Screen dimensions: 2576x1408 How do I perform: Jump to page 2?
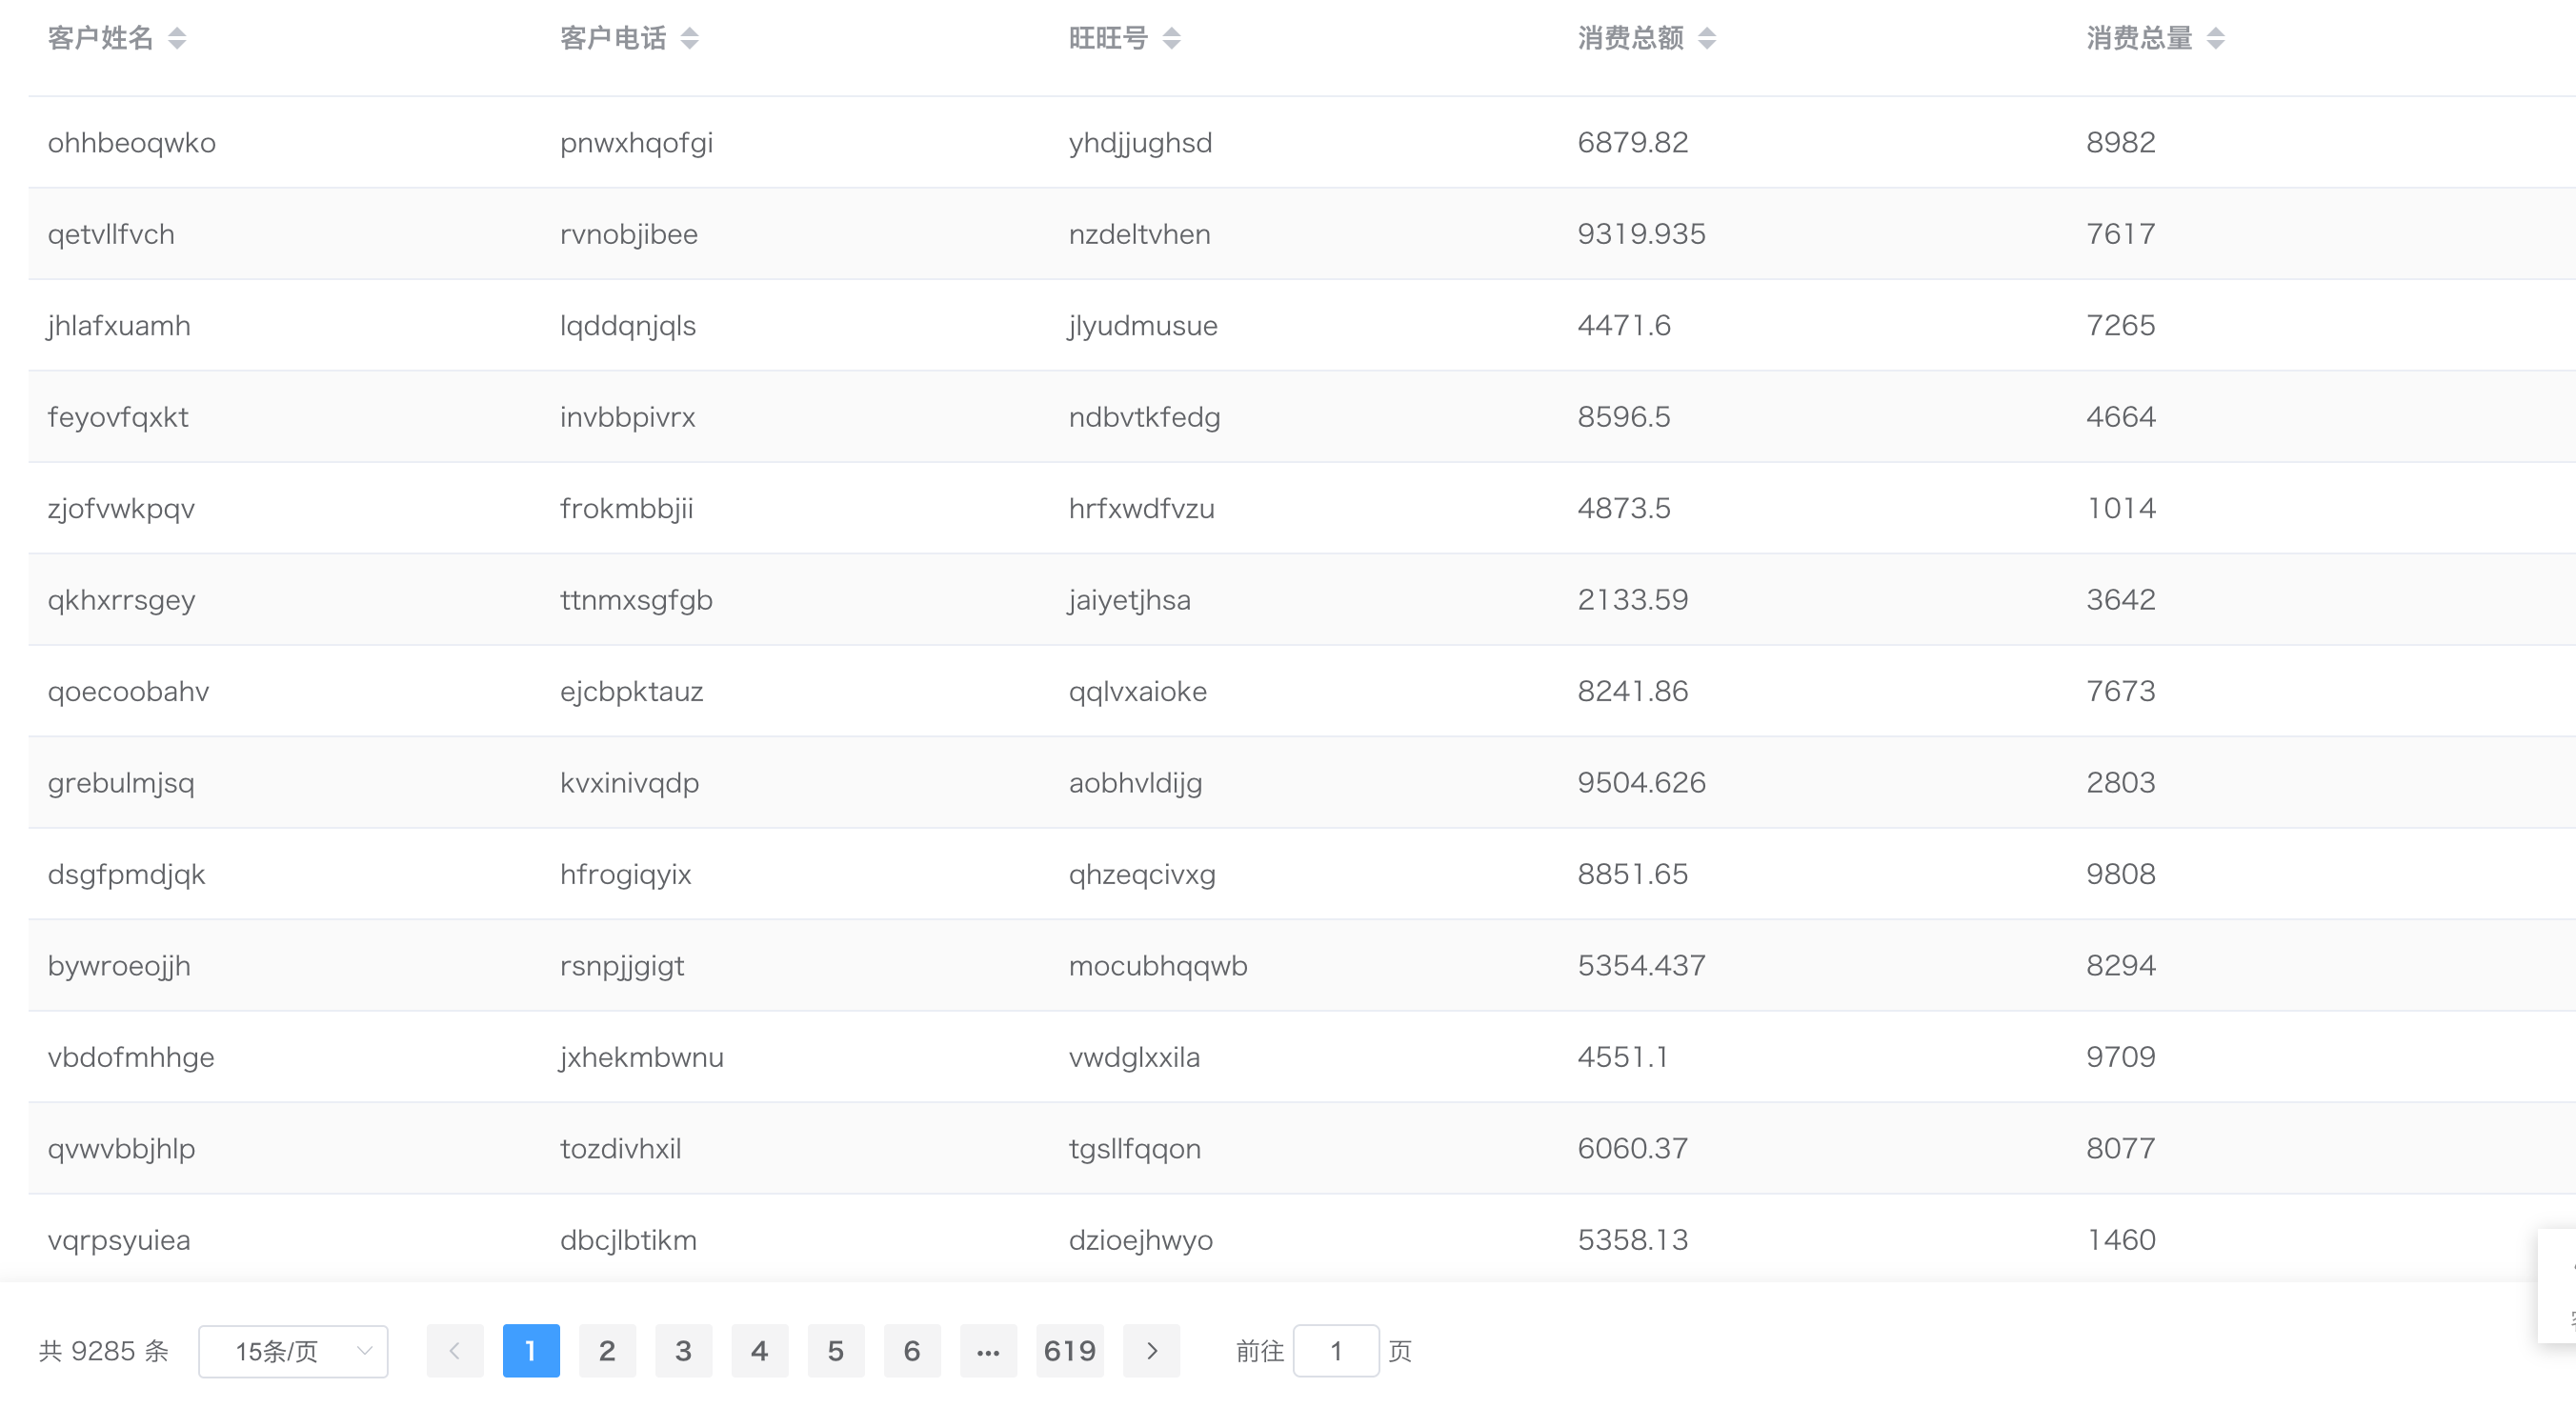coord(607,1351)
